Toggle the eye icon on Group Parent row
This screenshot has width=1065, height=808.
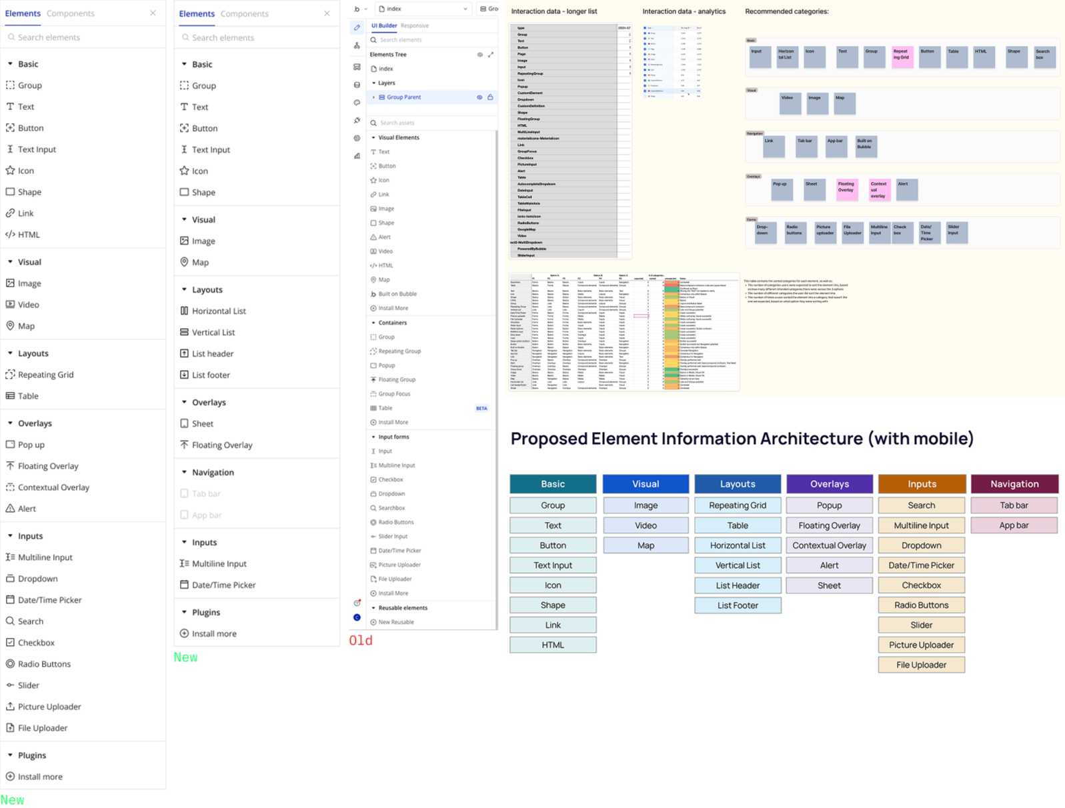(x=479, y=97)
